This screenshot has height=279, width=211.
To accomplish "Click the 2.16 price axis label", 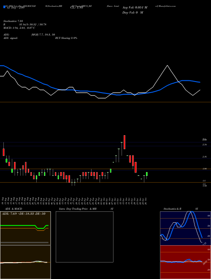I will (205, 157).
